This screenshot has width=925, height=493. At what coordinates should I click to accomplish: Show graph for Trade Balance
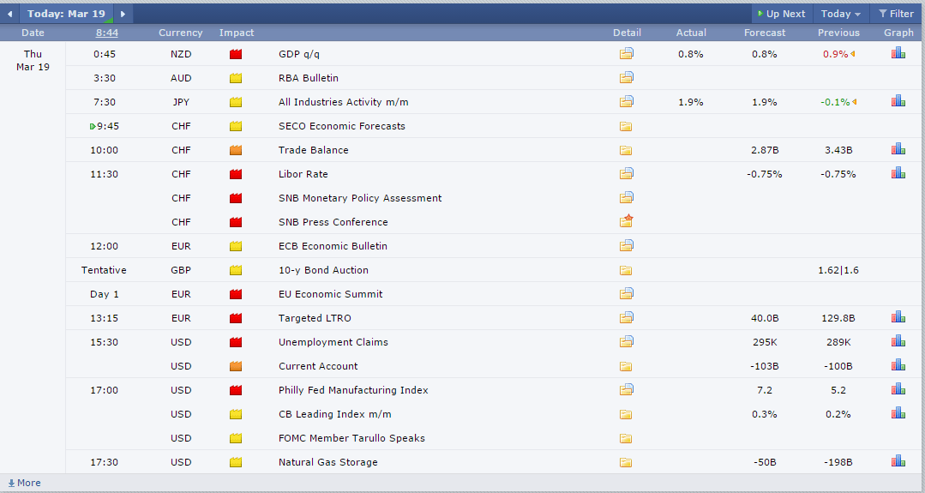898,149
